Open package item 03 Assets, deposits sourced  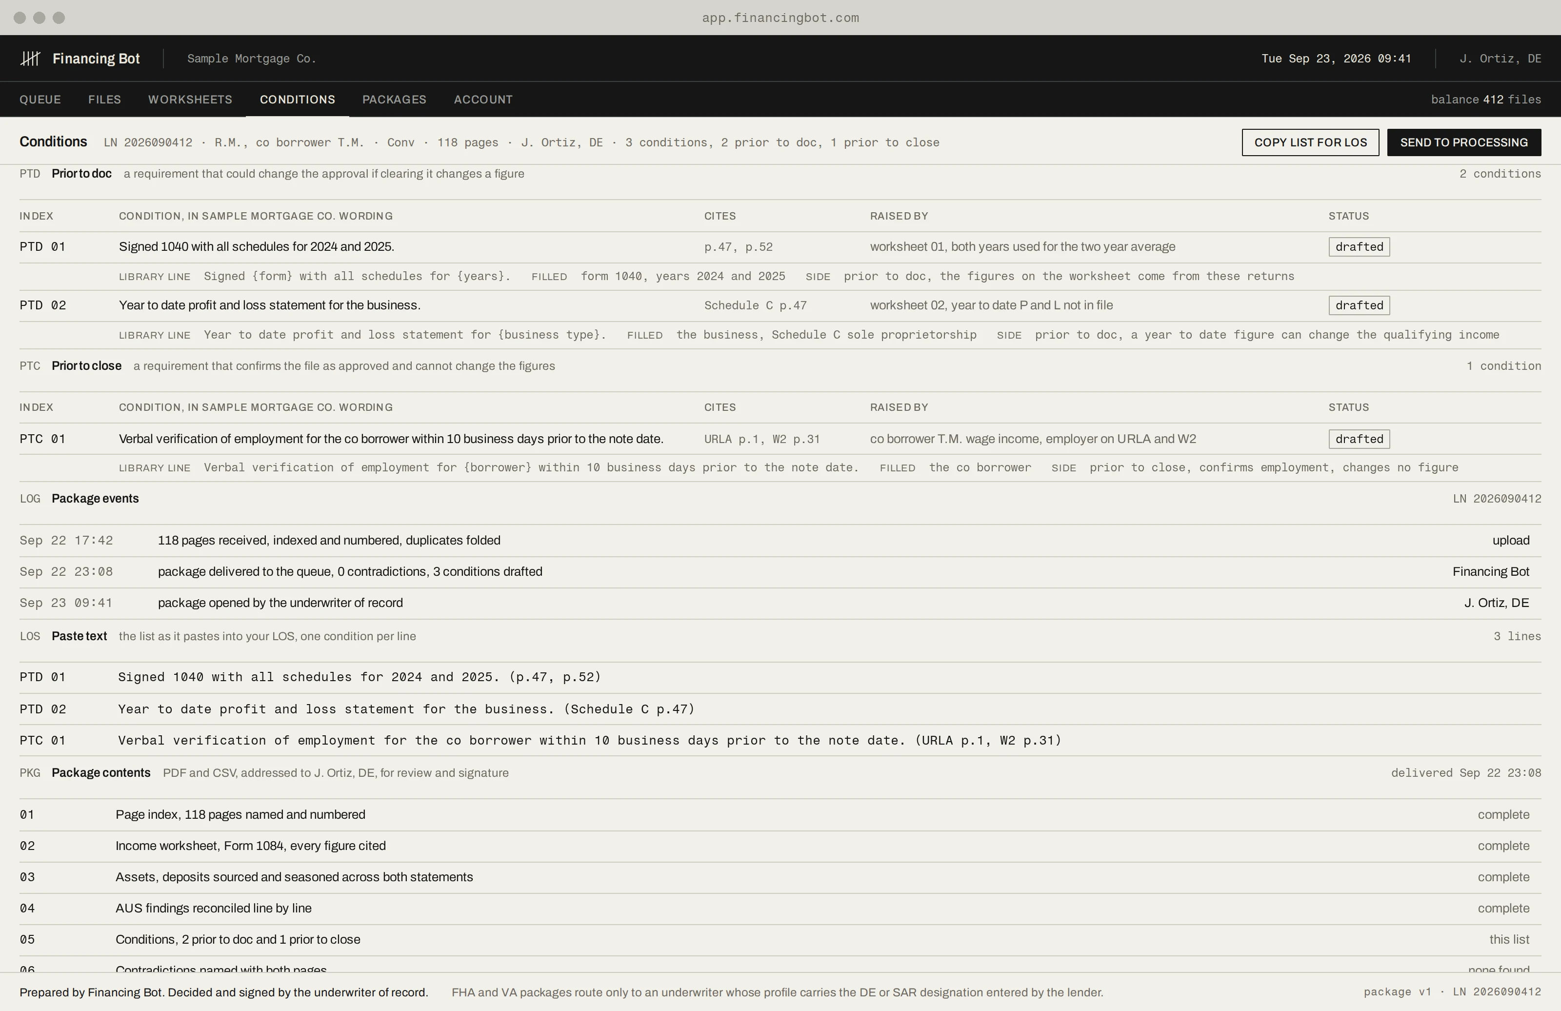[780, 877]
